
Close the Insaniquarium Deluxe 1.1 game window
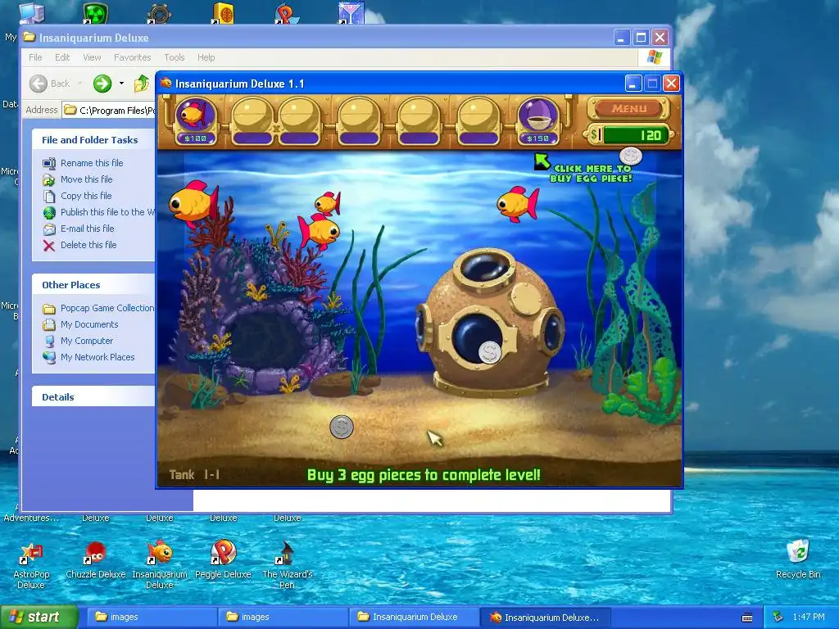(x=672, y=84)
